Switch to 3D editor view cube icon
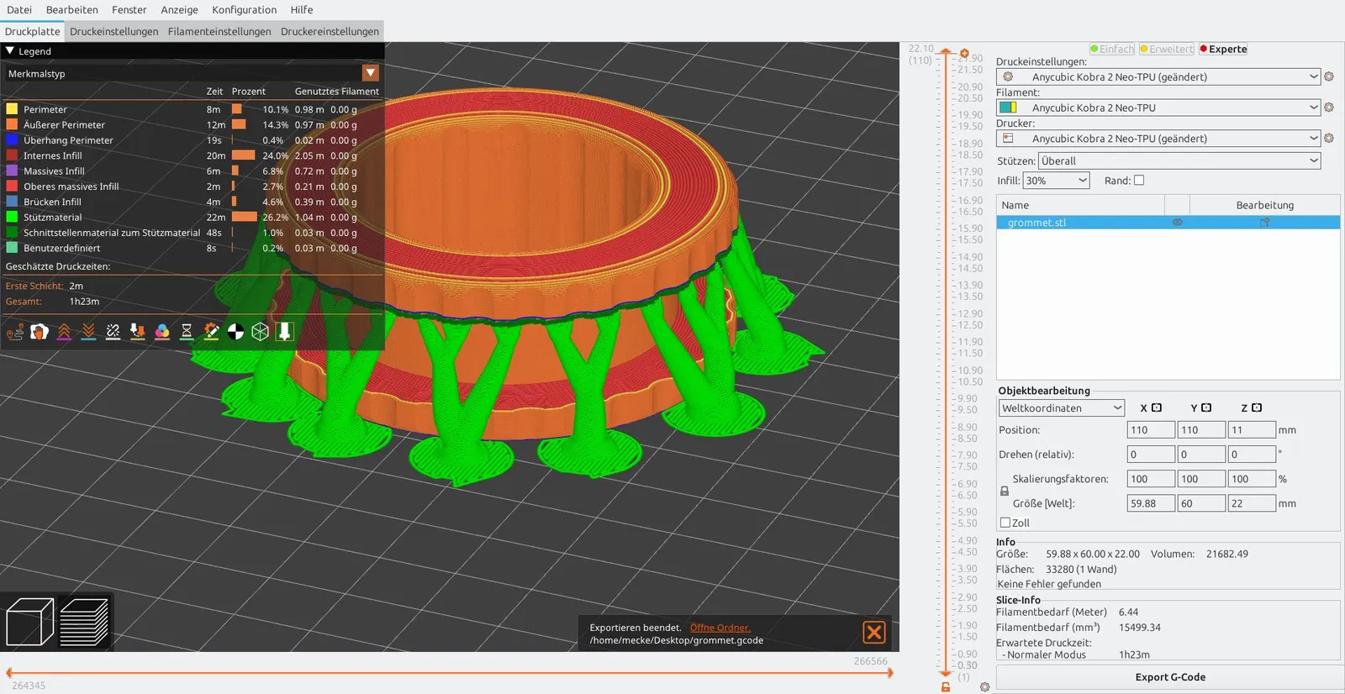 click(x=30, y=622)
